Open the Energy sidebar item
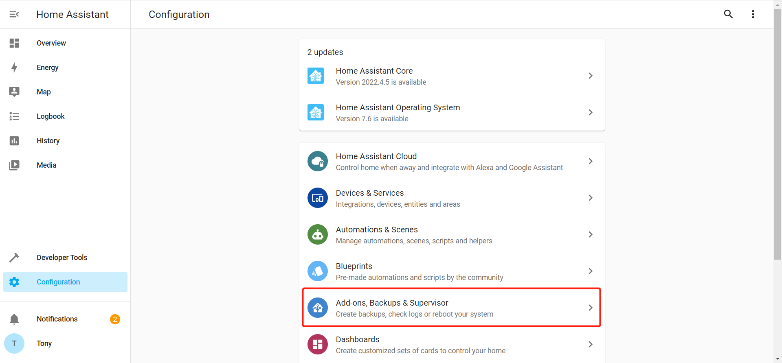 point(65,68)
